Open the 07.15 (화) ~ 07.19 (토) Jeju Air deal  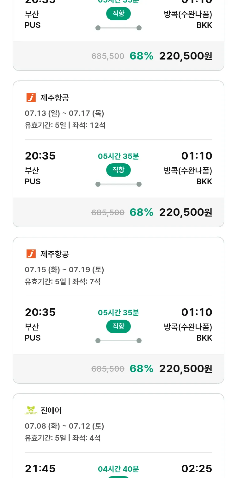[118, 310]
